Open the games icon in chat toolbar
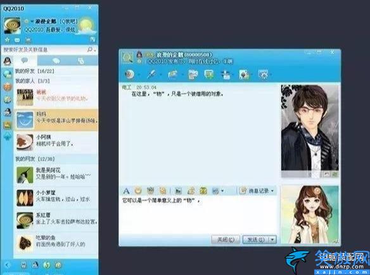Image resolution: width=370 pixels, height=275 pixels. coord(244,74)
